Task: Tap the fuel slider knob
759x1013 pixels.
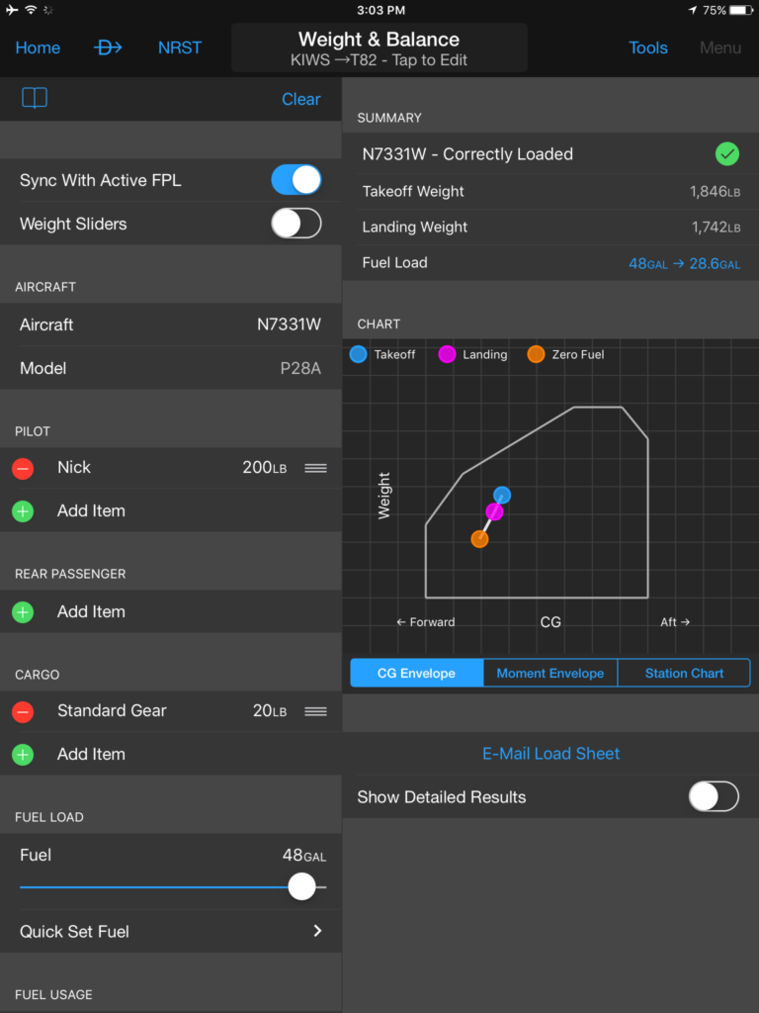Action: point(301,886)
